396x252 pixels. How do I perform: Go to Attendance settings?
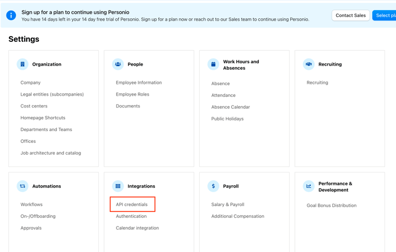223,96
